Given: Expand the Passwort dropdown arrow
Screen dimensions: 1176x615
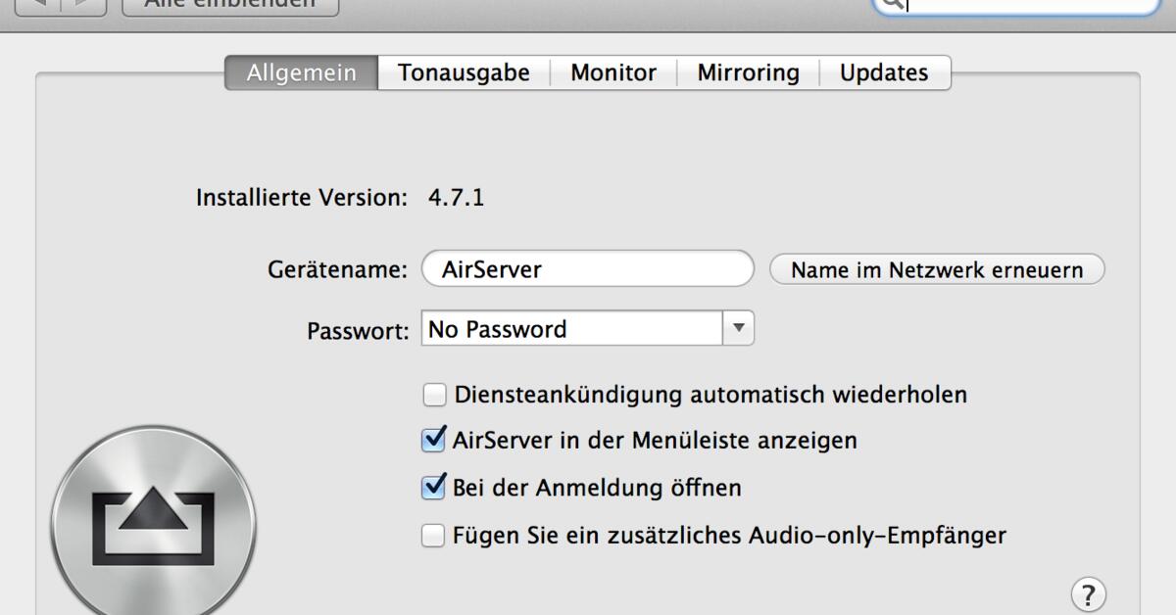Looking at the screenshot, I should tap(739, 328).
